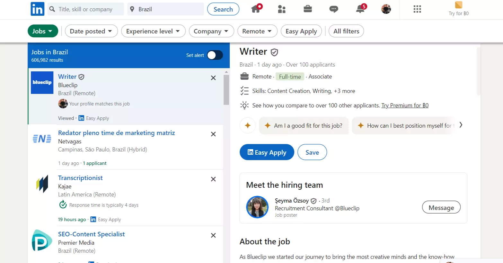Open the Messaging chat icon

334,9
